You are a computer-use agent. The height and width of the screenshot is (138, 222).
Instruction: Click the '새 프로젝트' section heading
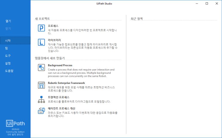tap(42, 19)
